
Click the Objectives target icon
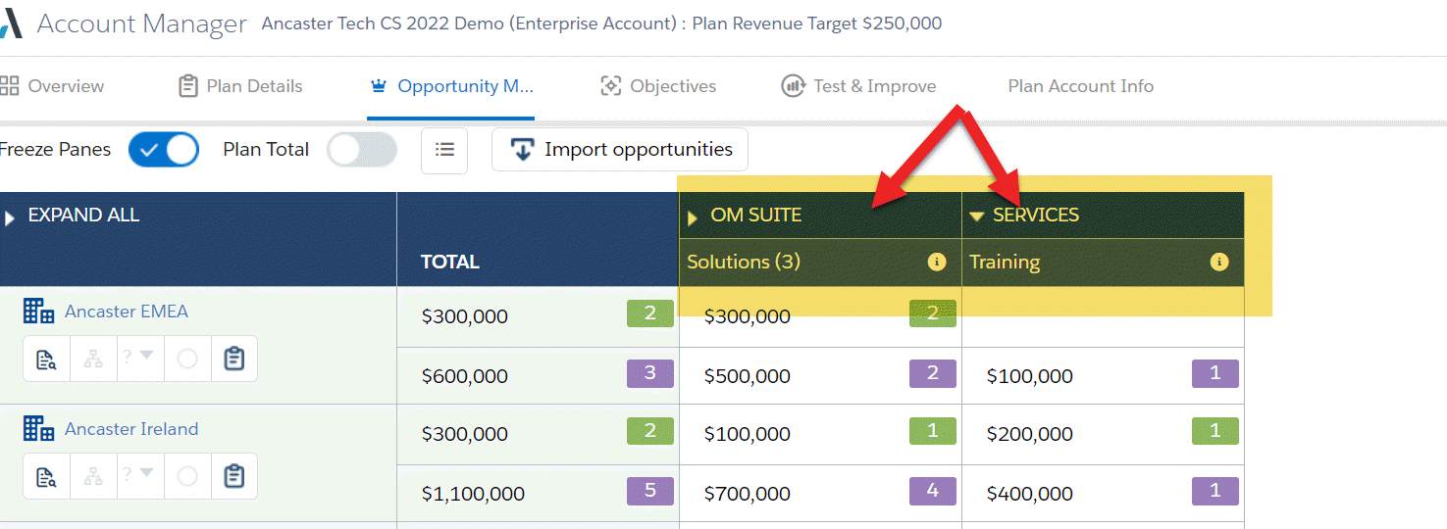coord(611,86)
